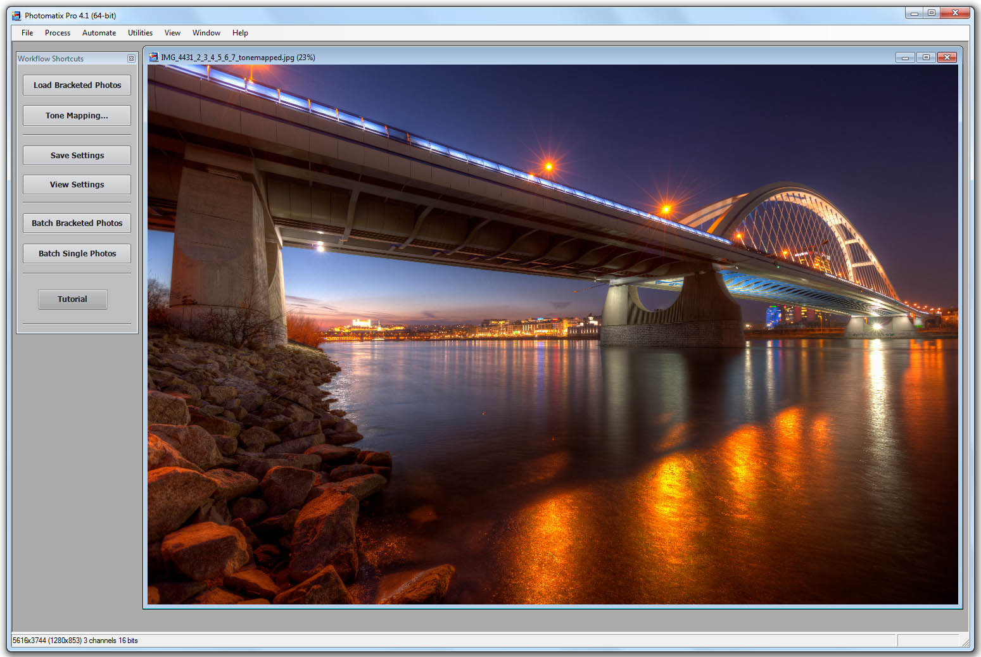Launch Batch Single Photos

(x=76, y=253)
